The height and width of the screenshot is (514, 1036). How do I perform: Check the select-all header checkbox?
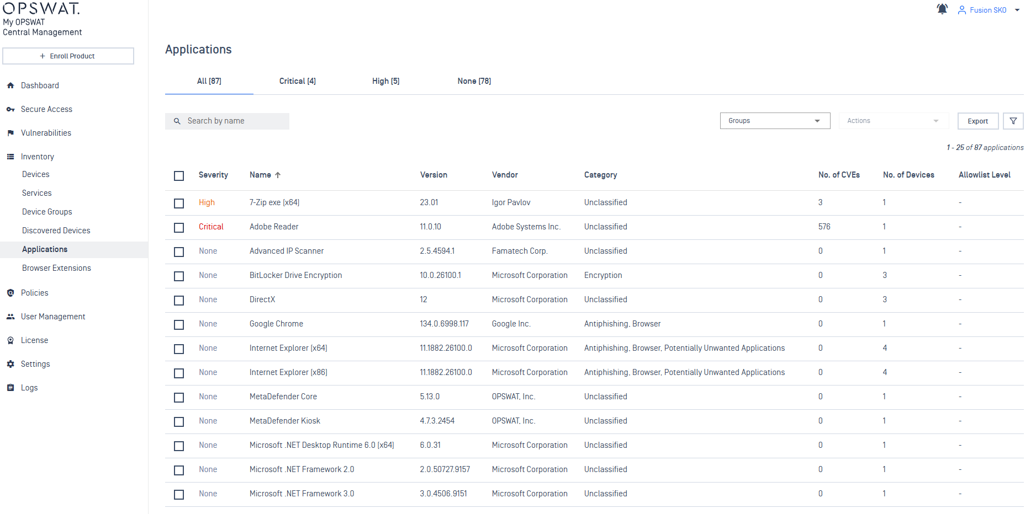point(179,176)
